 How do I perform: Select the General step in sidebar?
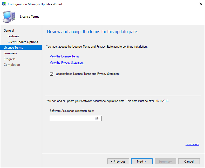coord(9,31)
